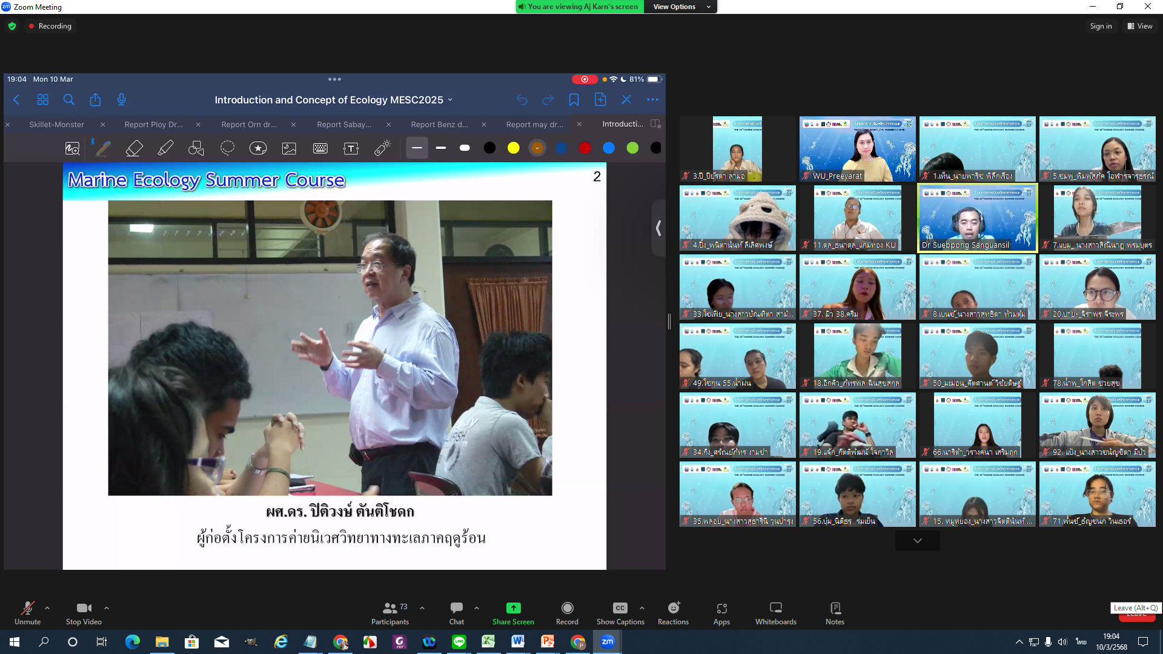Open the Chat panel icon

pyautogui.click(x=457, y=608)
